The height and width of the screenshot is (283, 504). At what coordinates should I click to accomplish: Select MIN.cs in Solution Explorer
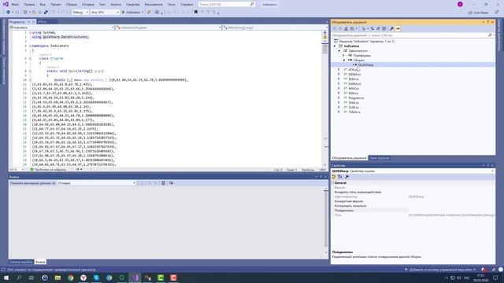tap(354, 93)
